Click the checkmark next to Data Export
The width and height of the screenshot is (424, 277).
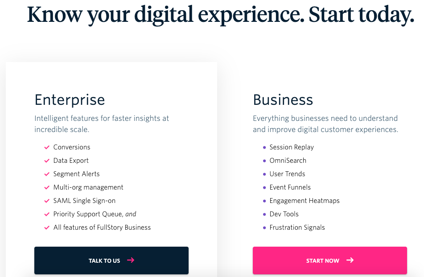(47, 161)
